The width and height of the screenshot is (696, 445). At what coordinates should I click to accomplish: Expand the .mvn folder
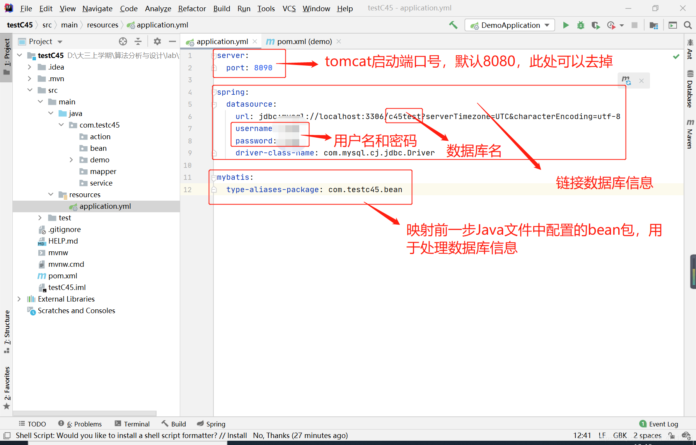(x=30, y=78)
